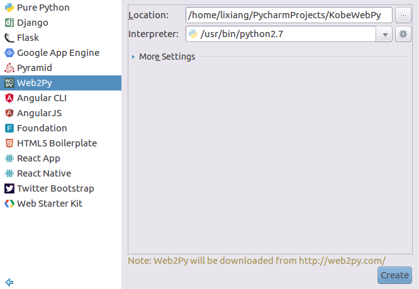Screen dimensions: 419x289
Task: Click the HTML5 Boilerplate badge icon
Action: pyautogui.click(x=9, y=143)
